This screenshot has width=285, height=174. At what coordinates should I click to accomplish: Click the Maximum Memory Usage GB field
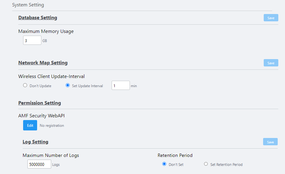[32, 40]
